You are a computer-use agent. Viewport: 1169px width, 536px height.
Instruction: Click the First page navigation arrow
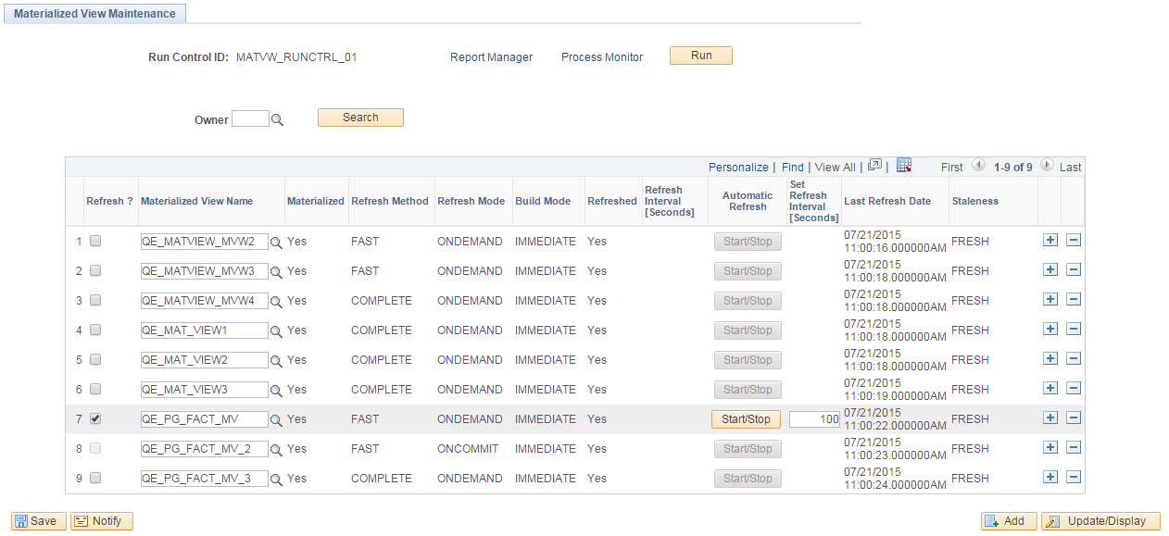click(x=979, y=167)
